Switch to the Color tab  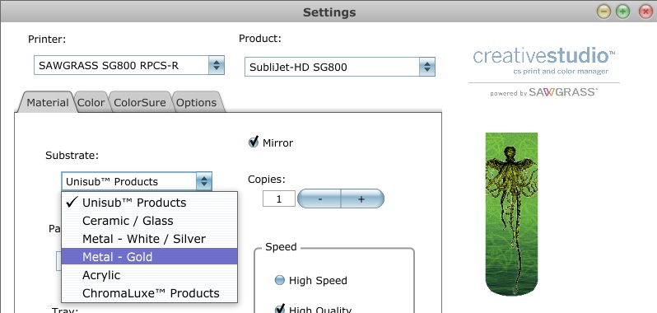[x=91, y=103]
